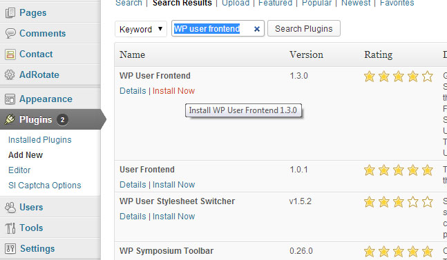Switch to the Popular plugins tab
Image resolution: width=447 pixels, height=260 pixels.
pyautogui.click(x=316, y=3)
